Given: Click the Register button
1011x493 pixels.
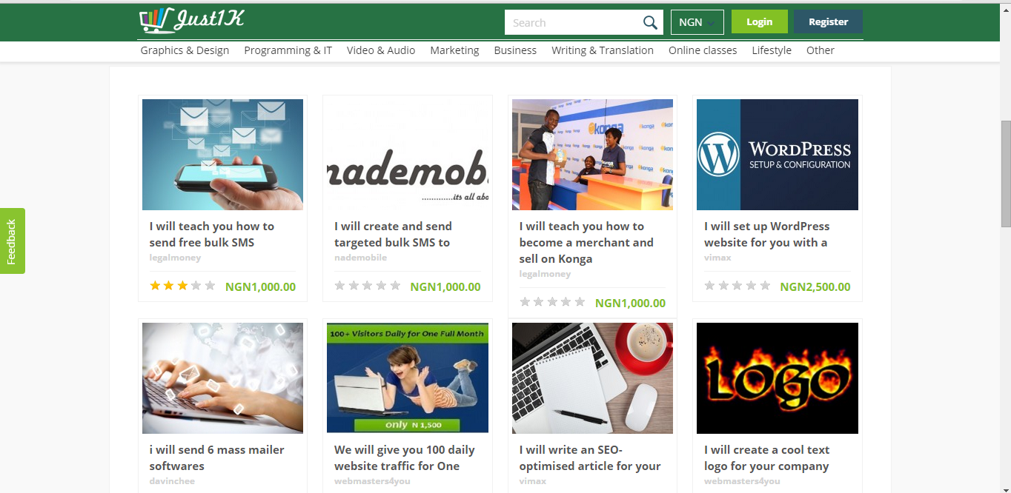Looking at the screenshot, I should (828, 21).
